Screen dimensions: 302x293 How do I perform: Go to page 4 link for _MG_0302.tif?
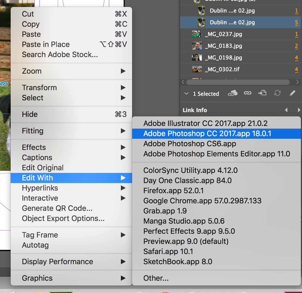pyautogui.click(x=297, y=69)
